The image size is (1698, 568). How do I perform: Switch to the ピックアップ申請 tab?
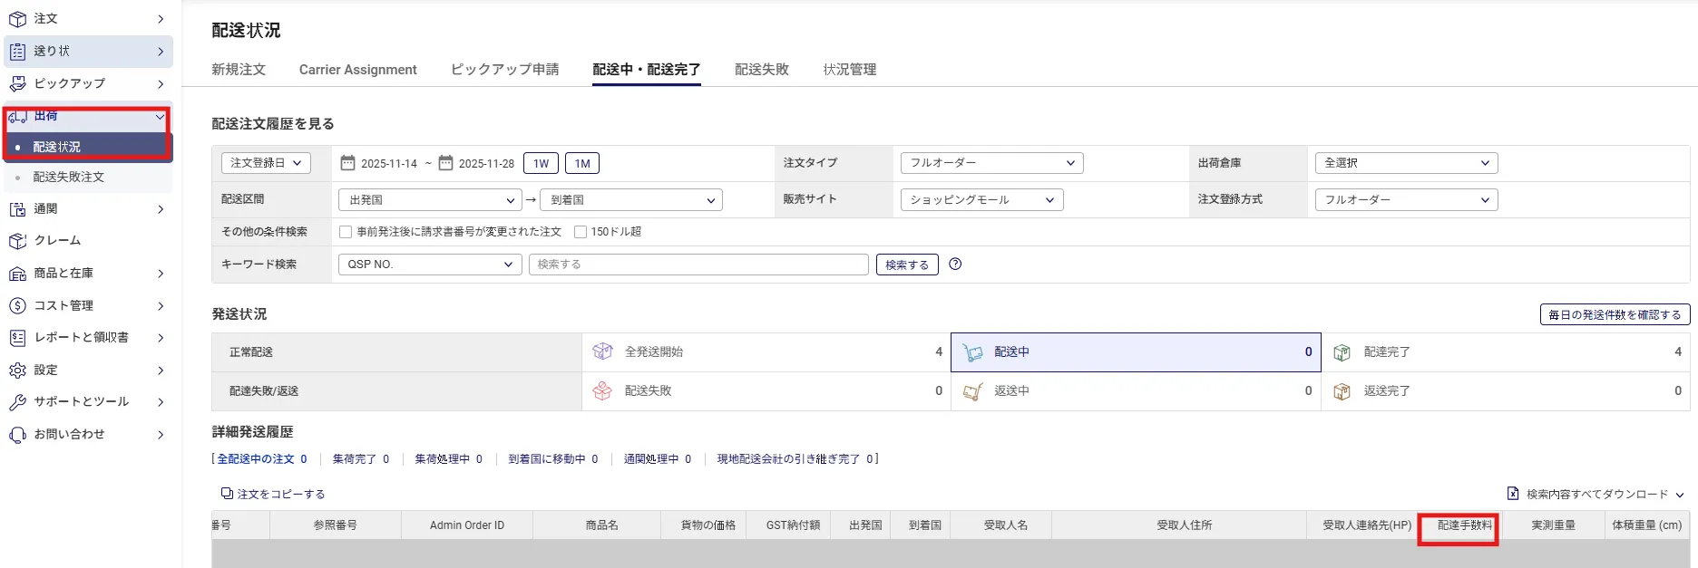[x=505, y=70]
